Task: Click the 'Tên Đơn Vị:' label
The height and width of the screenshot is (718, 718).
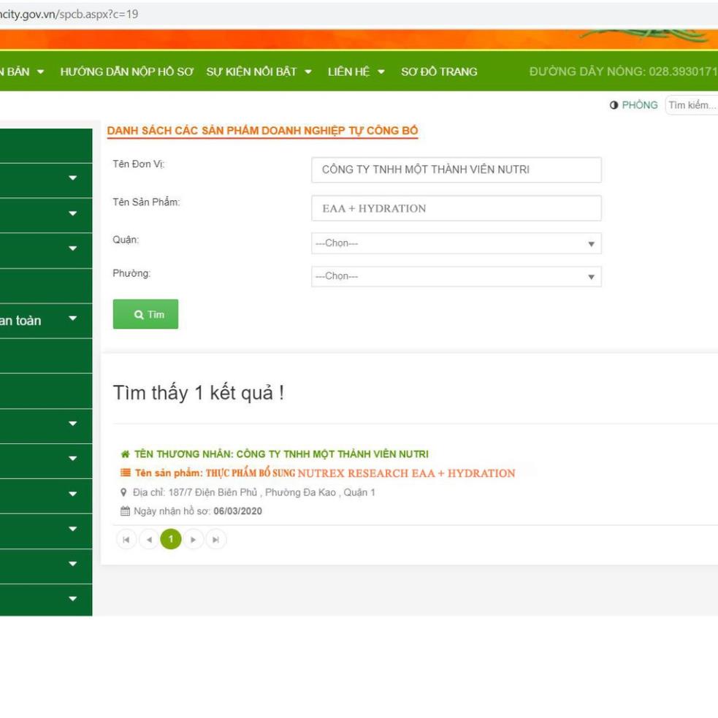Action: [x=139, y=164]
